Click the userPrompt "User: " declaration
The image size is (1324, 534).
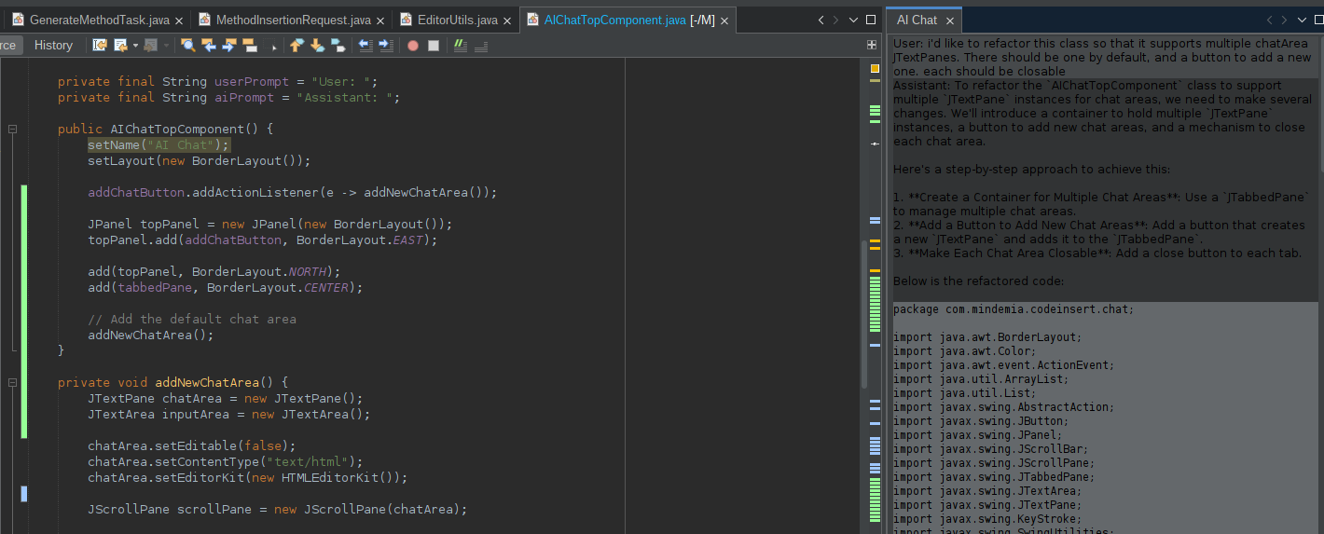point(218,81)
